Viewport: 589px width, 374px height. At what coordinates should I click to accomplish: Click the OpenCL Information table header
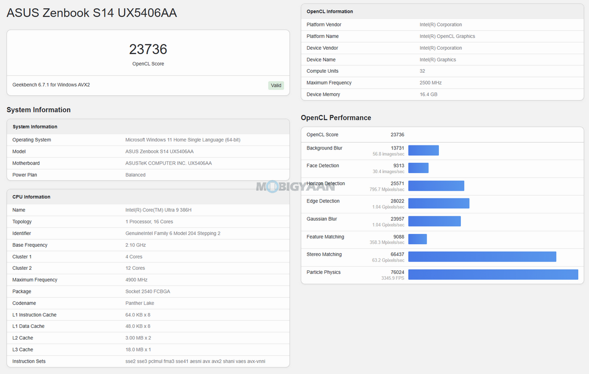(x=442, y=11)
